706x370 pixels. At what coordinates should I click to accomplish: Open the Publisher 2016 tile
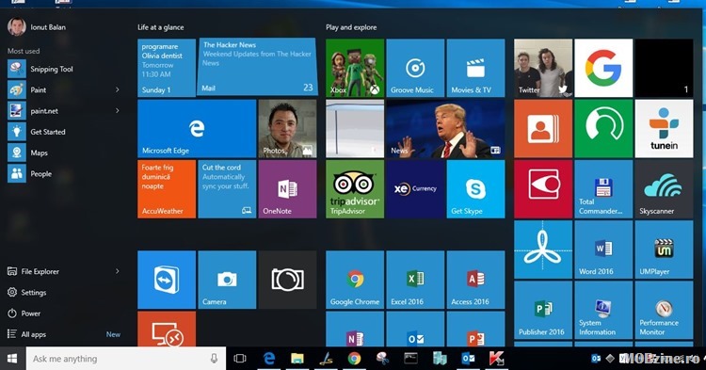tap(543, 310)
